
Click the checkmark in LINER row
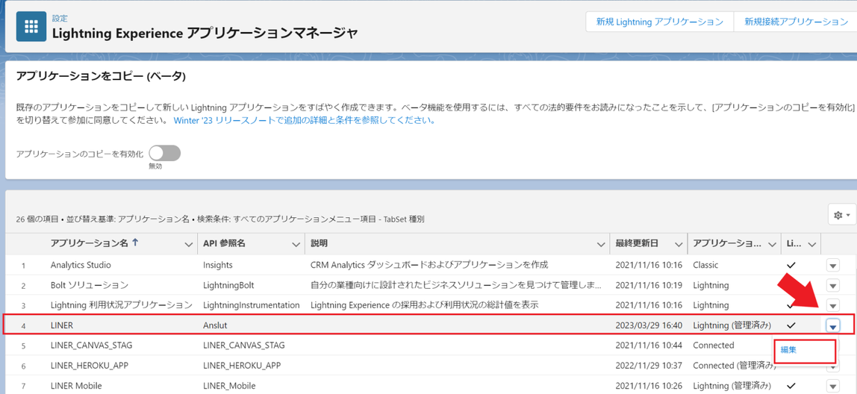(x=791, y=325)
